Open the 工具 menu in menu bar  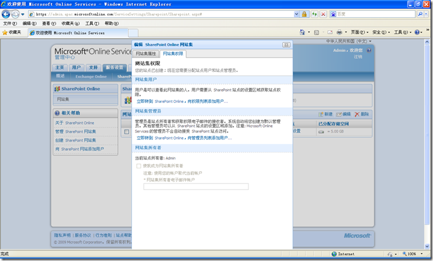pos(92,24)
